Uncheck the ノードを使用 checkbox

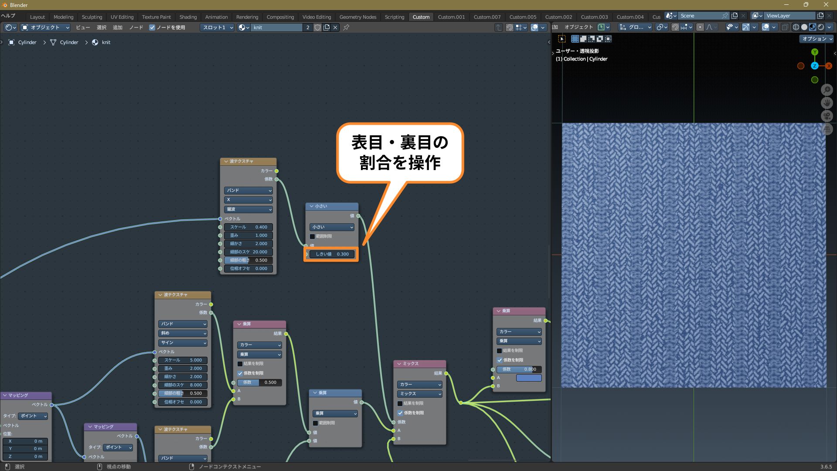click(152, 27)
